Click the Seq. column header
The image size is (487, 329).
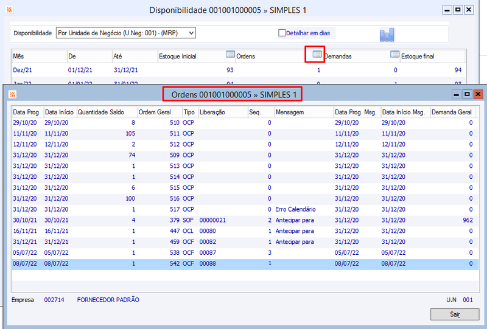coord(261,112)
